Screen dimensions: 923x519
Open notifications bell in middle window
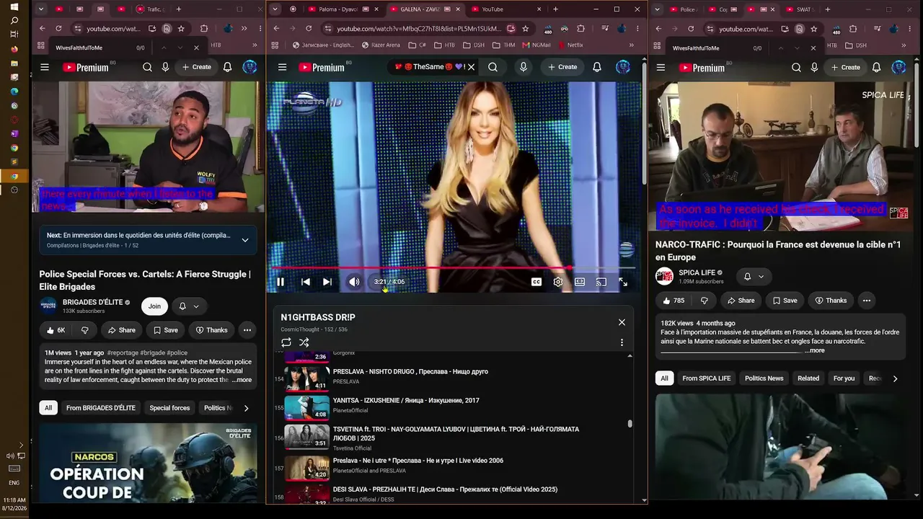pyautogui.click(x=597, y=67)
